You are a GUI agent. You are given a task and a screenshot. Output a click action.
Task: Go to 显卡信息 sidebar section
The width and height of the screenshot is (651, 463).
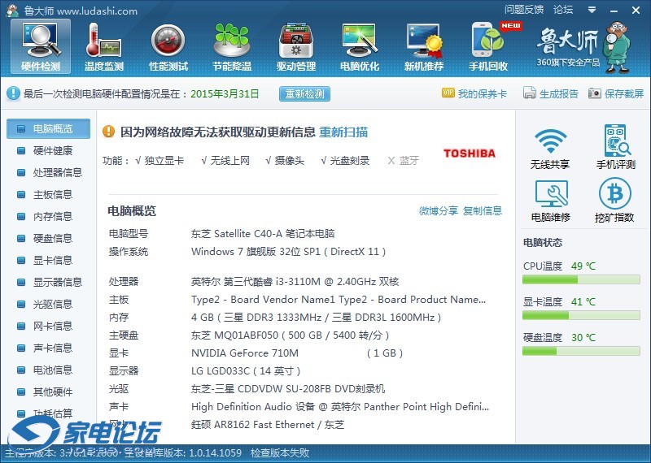tap(52, 260)
